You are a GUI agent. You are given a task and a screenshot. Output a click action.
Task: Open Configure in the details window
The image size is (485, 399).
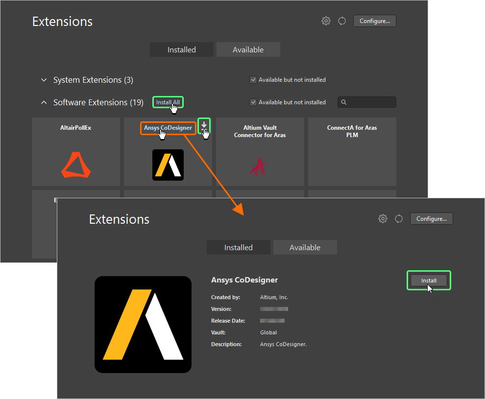coord(431,218)
